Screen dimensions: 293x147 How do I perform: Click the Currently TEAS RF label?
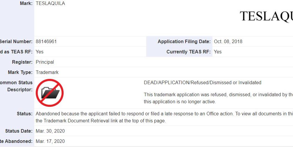(x=188, y=52)
